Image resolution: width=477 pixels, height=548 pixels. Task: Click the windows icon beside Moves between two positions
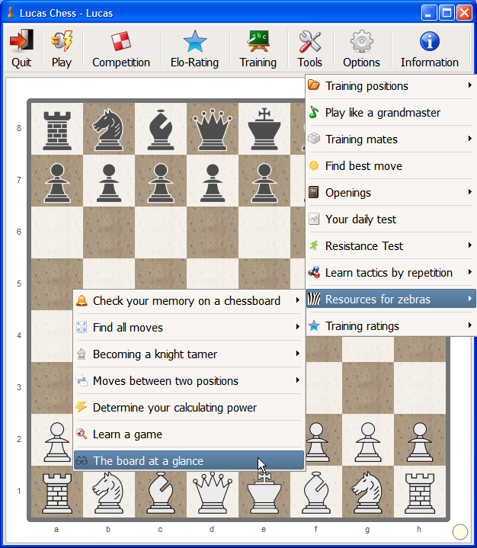tap(82, 380)
